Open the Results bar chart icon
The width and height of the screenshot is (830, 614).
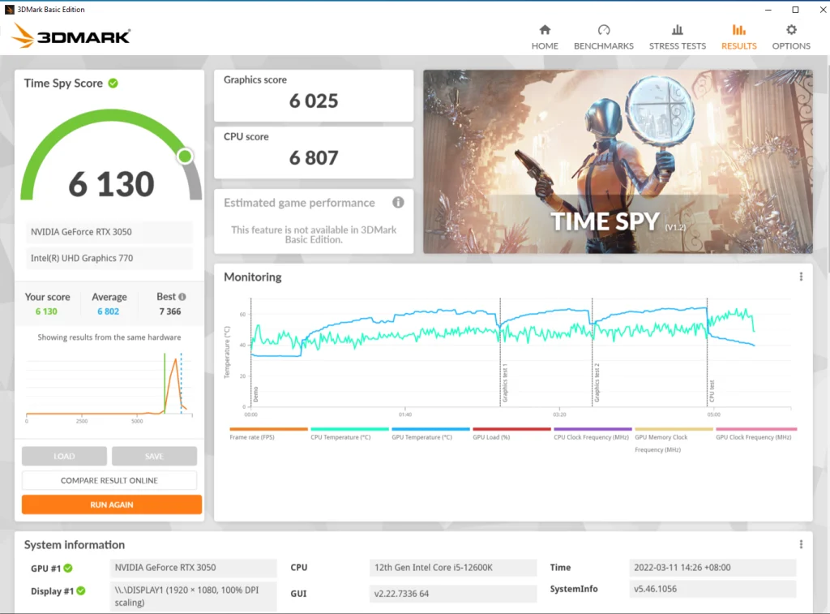coord(739,30)
